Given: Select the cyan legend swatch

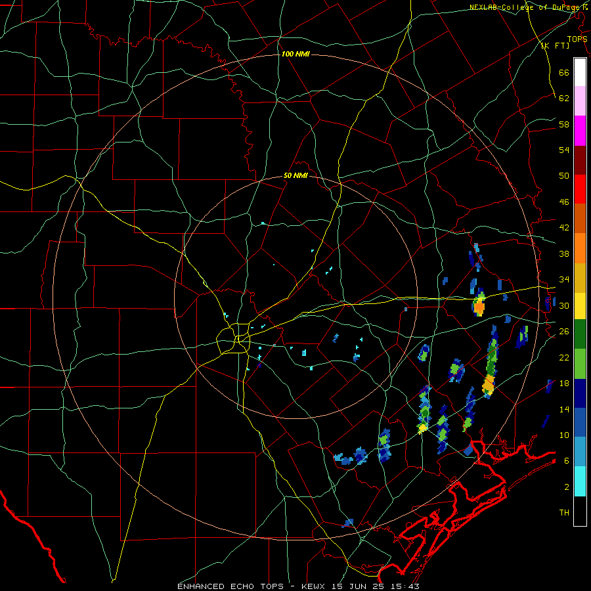Looking at the screenshot, I should pos(580,481).
